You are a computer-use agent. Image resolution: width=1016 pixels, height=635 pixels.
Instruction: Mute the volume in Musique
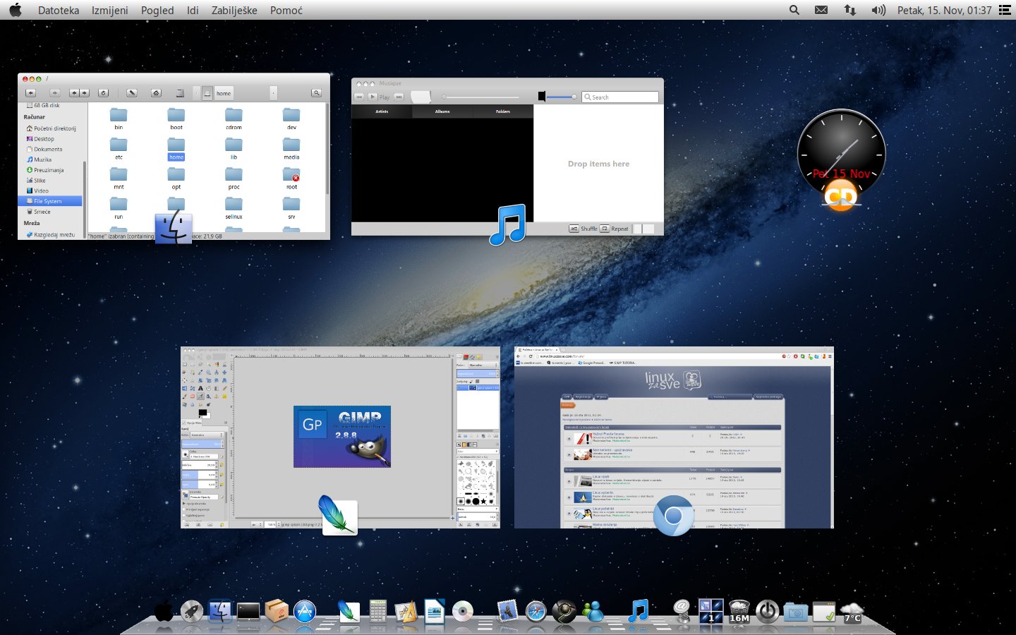[541, 97]
